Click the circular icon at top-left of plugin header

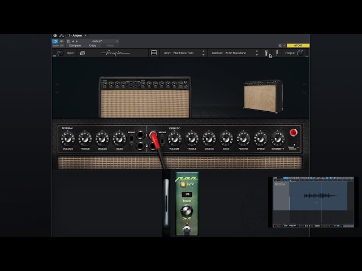click(55, 36)
